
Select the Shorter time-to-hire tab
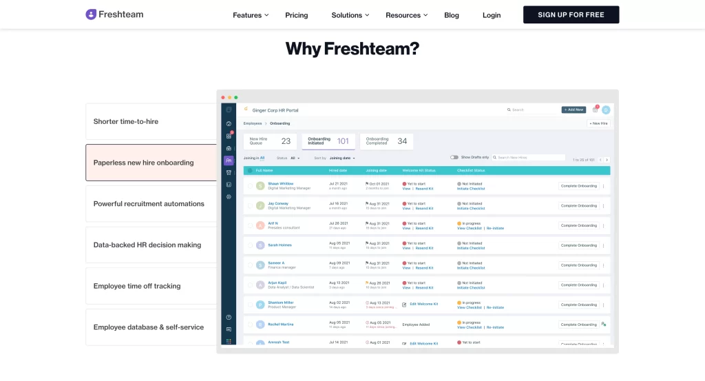click(x=151, y=121)
